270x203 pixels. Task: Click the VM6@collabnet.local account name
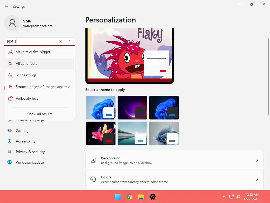click(38, 26)
